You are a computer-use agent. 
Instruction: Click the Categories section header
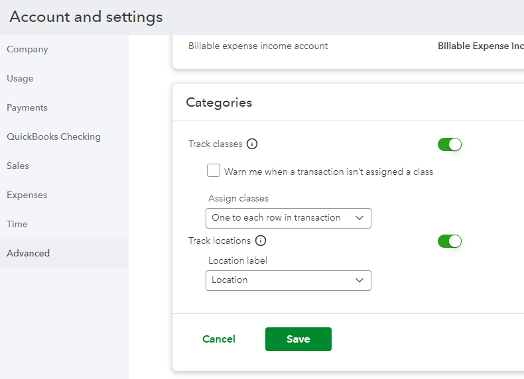(219, 103)
